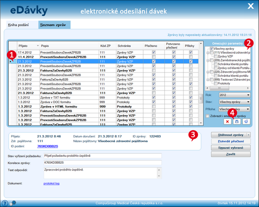Click the message table's scroll-down arrow
Viewport: 259px width, 207px height.
(201, 123)
